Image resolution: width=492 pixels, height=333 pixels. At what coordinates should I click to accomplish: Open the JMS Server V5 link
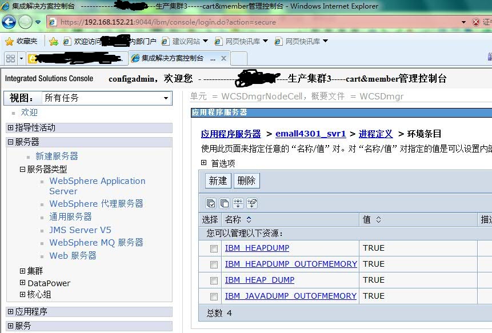(x=80, y=230)
